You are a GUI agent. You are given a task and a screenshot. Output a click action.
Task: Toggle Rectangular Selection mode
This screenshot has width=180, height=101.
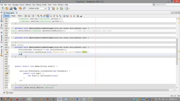[x=50, y=16]
